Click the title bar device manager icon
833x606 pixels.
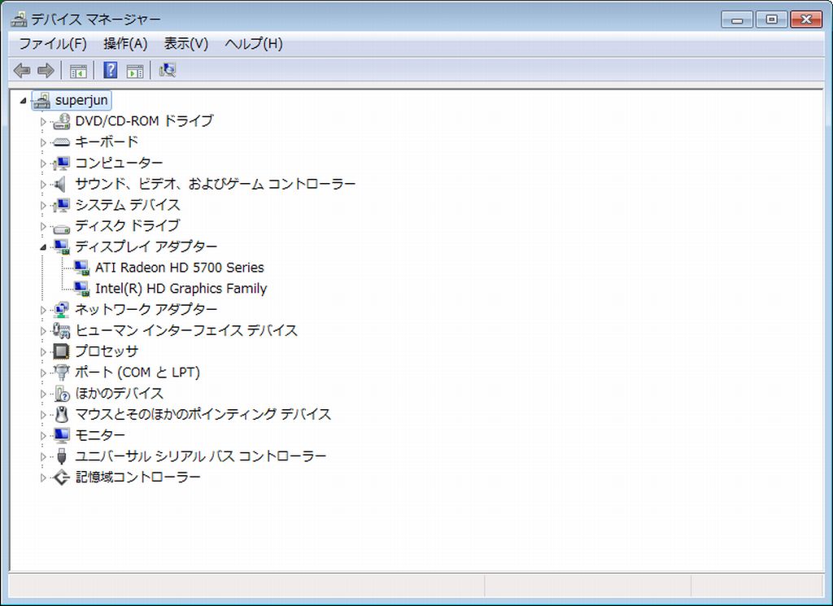(20, 20)
